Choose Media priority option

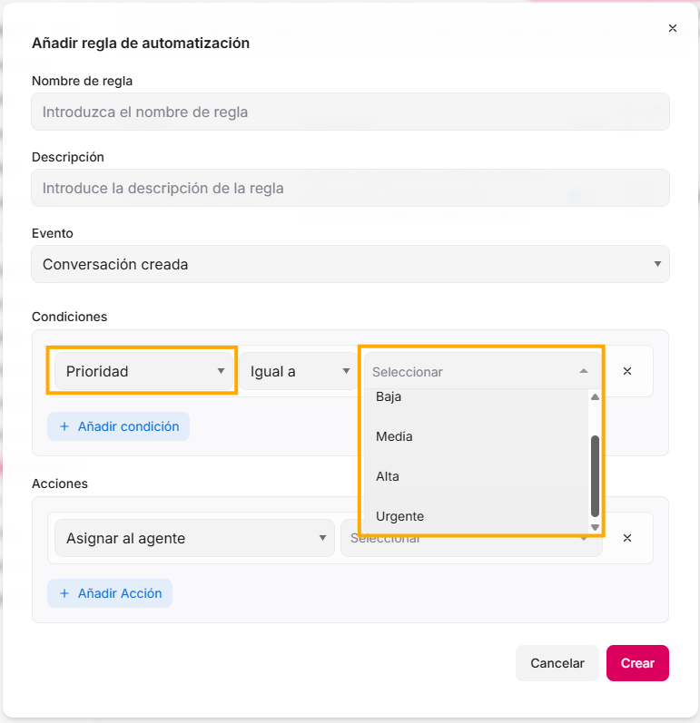[x=394, y=436]
